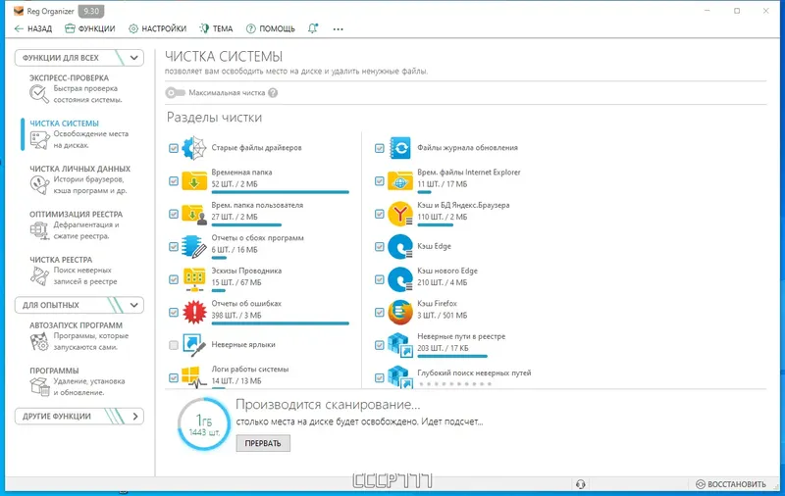Check the Неверные ярлыки checkbox

[174, 345]
